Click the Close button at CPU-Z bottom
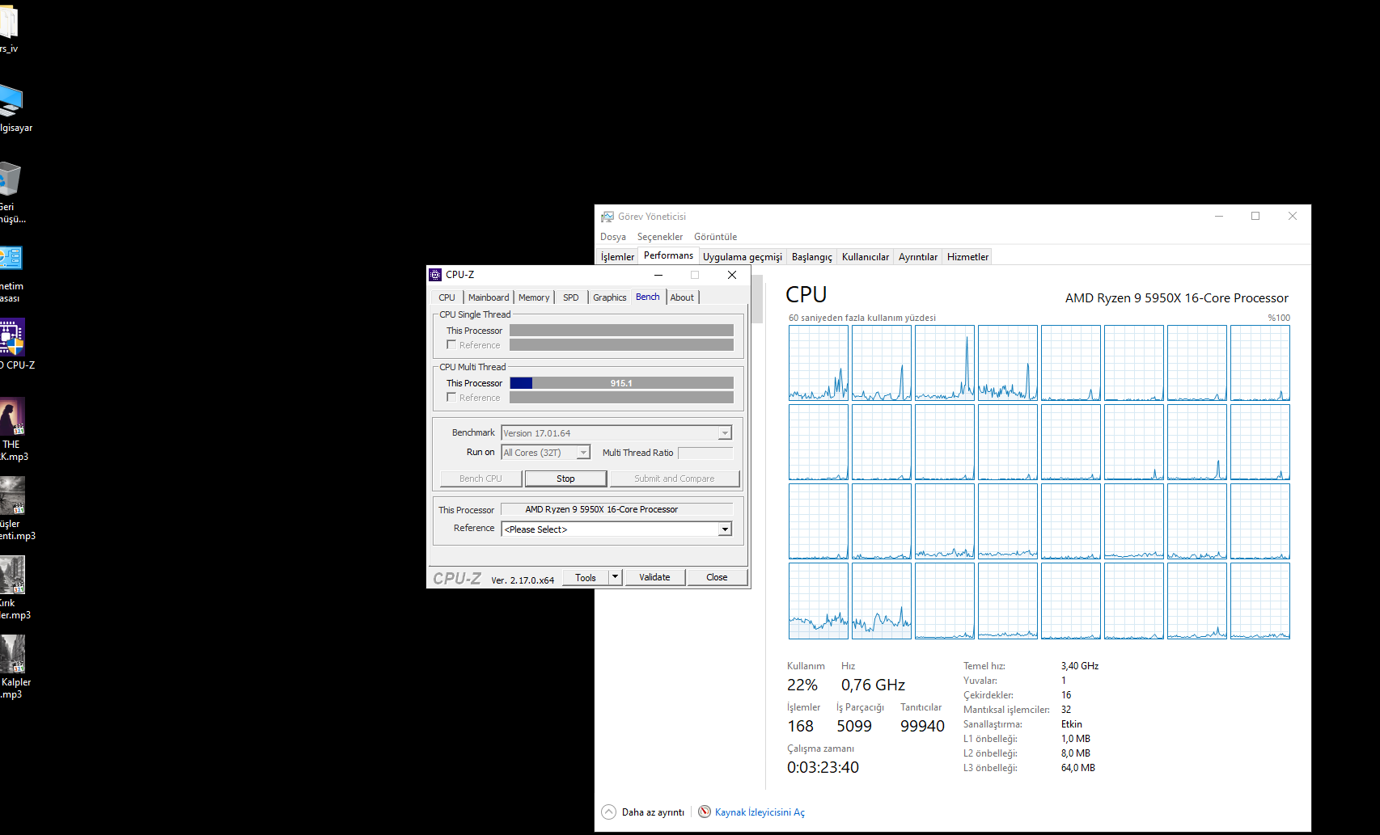The height and width of the screenshot is (835, 1380). coord(717,577)
